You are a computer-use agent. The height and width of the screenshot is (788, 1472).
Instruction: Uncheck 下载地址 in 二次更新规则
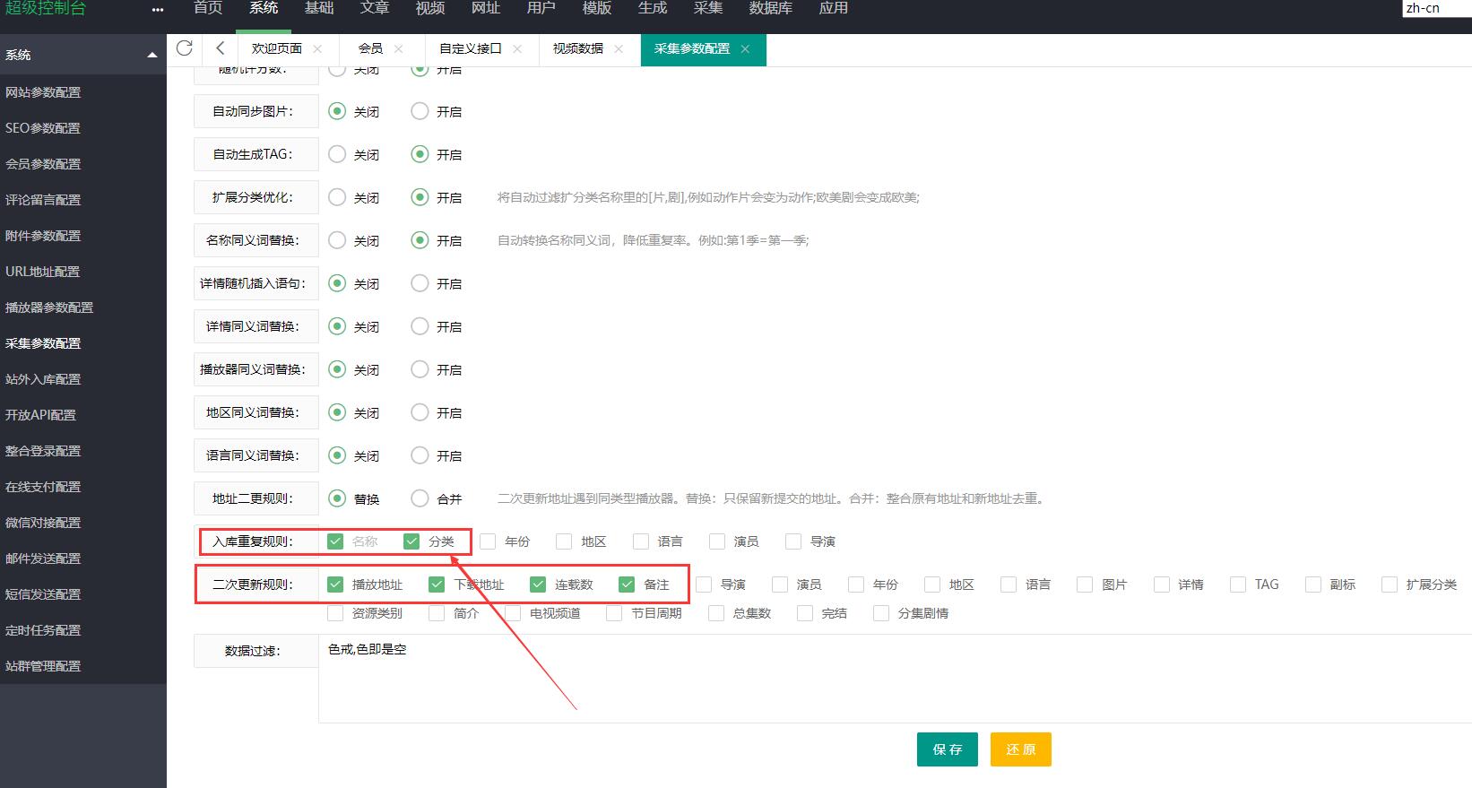(437, 585)
